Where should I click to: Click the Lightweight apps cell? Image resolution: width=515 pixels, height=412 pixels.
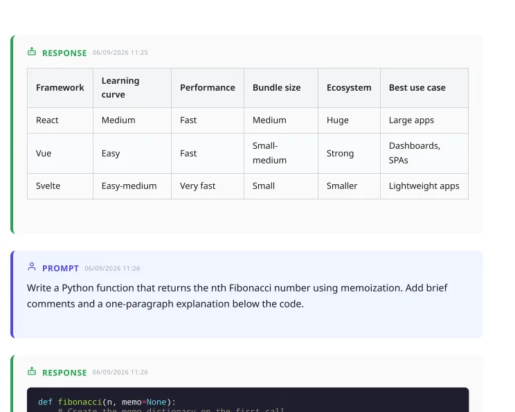point(424,186)
